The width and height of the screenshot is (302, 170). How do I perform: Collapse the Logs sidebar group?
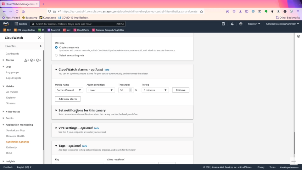click(3, 67)
